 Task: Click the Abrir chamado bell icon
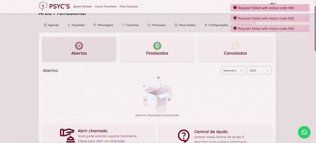pyautogui.click(x=67, y=135)
